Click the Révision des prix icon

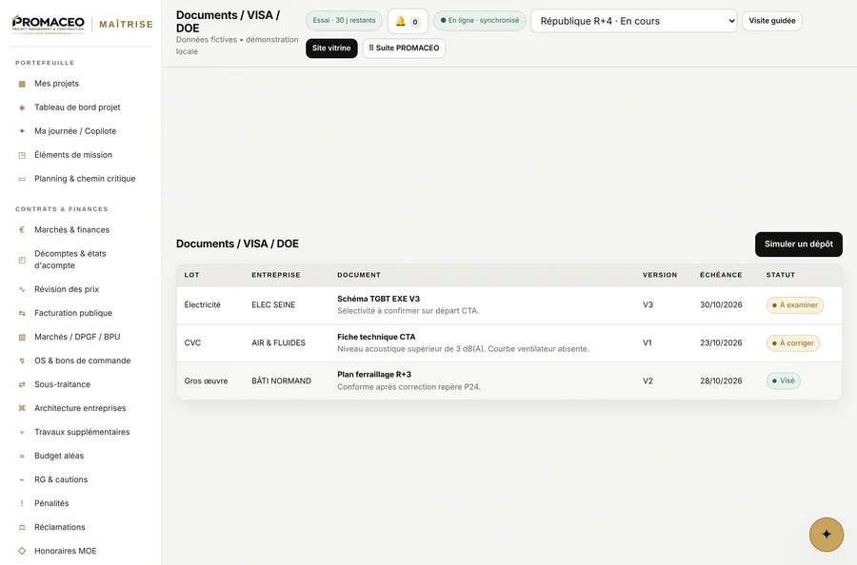[x=22, y=289]
